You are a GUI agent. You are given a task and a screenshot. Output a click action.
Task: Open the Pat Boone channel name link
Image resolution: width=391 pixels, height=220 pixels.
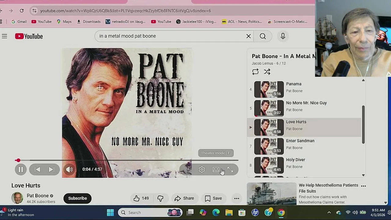[38, 196]
